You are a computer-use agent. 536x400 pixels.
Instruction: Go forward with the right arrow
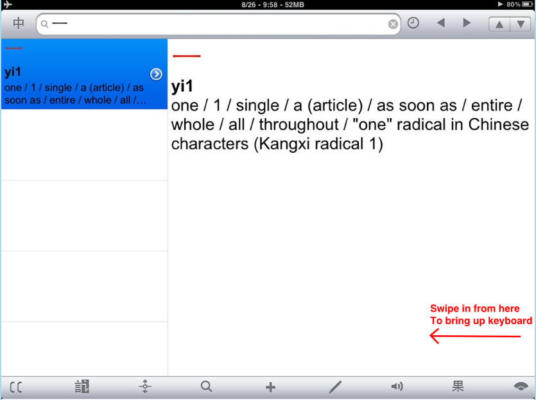pos(467,23)
